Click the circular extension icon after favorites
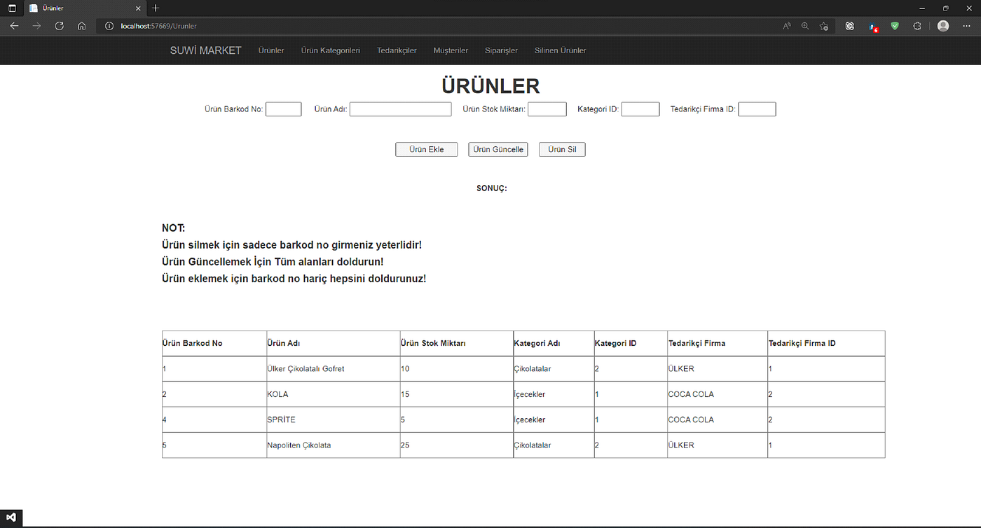 [x=850, y=26]
